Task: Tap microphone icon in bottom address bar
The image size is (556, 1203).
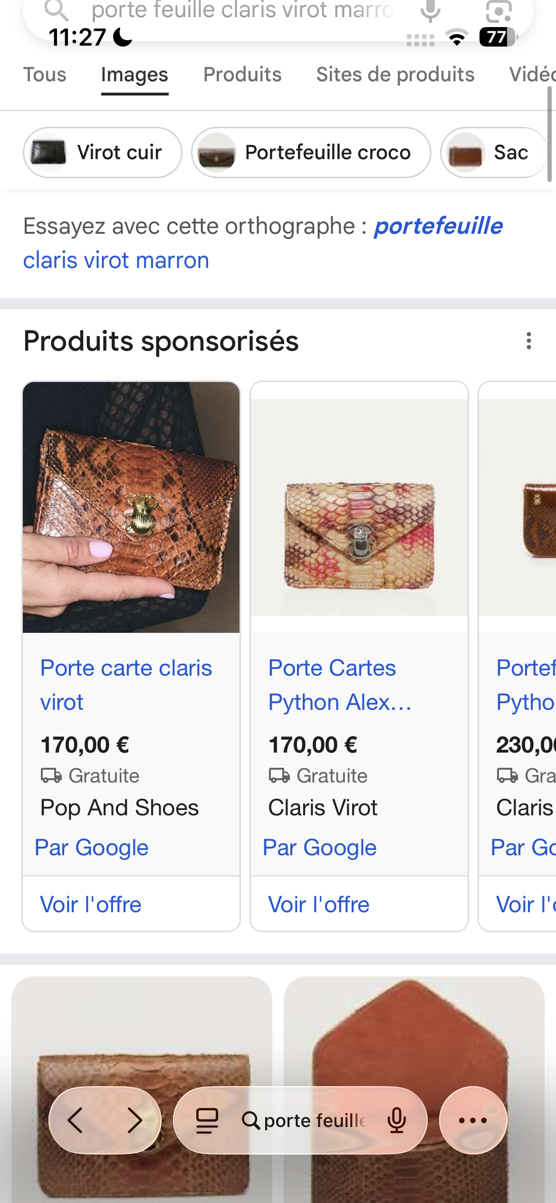Action: 397,1120
